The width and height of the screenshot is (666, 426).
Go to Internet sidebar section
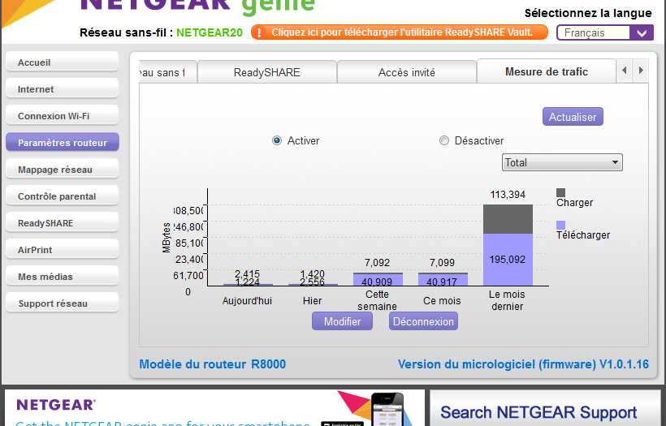point(62,89)
